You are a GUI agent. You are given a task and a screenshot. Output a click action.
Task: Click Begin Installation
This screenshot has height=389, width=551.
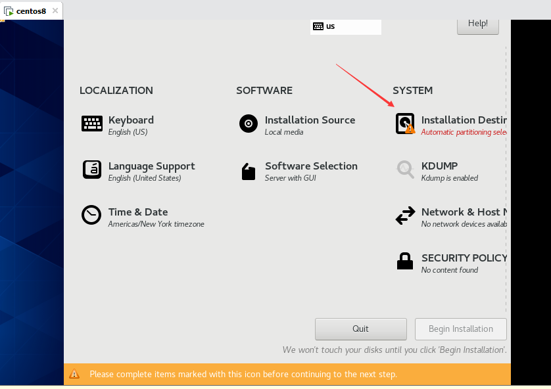pos(460,329)
